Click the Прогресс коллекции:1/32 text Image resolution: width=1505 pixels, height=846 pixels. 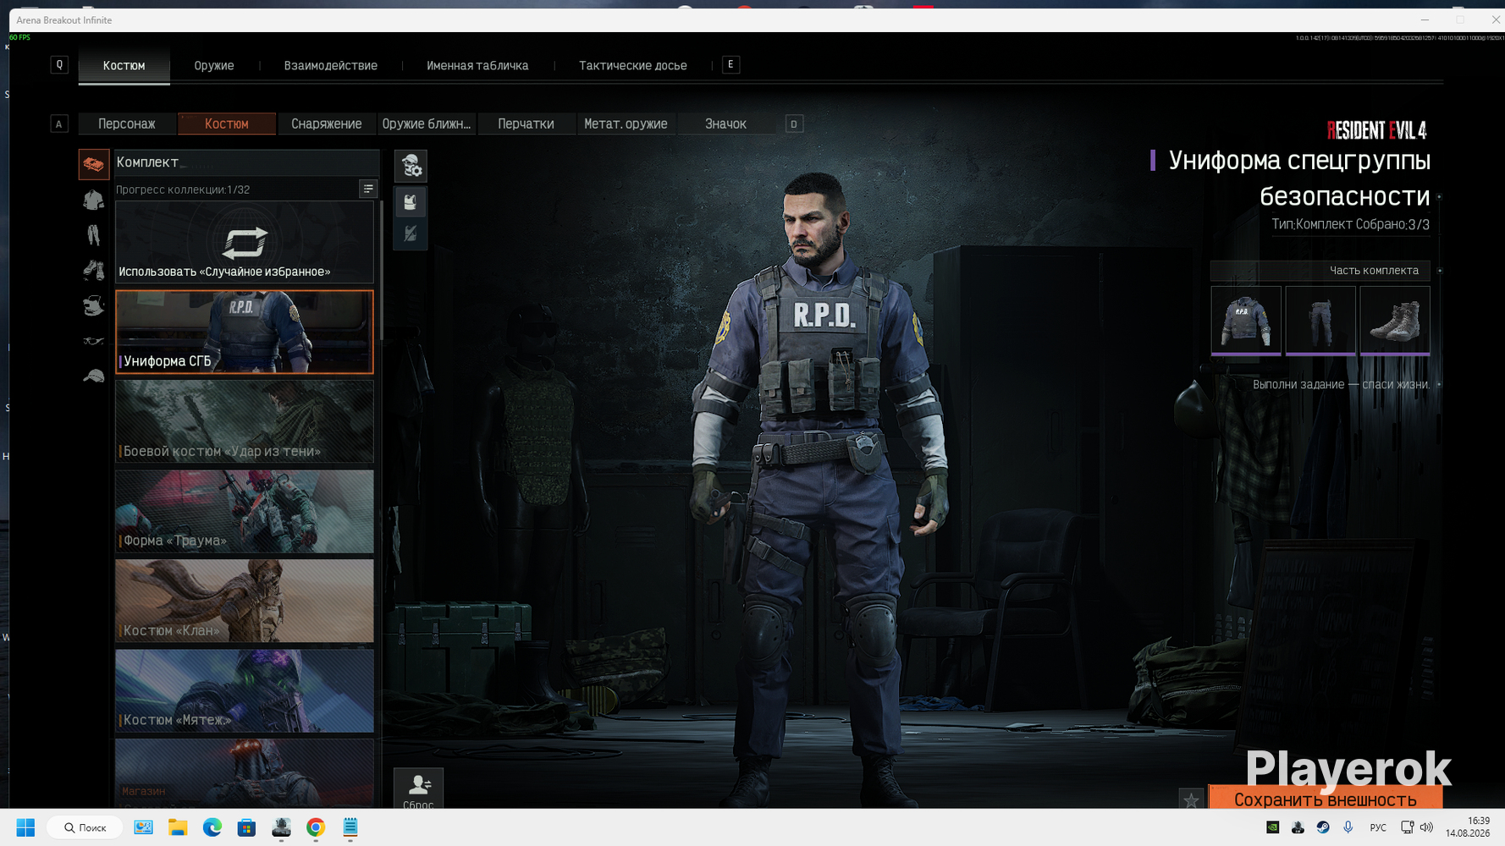click(x=183, y=190)
